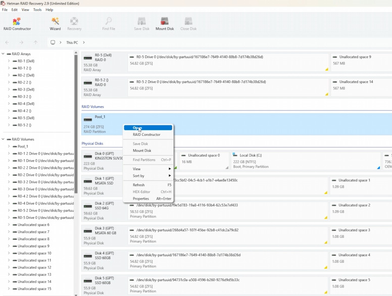Select R0-4 2 () in the tree
The image size is (392, 296).
click(24, 111)
